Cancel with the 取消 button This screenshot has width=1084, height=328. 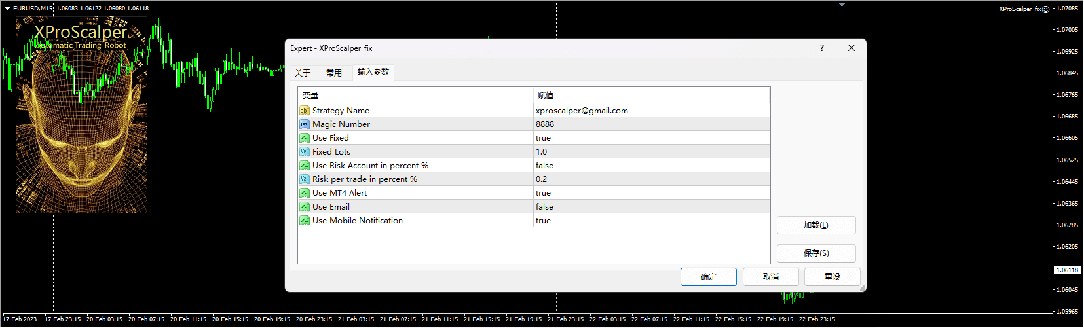[x=771, y=277]
